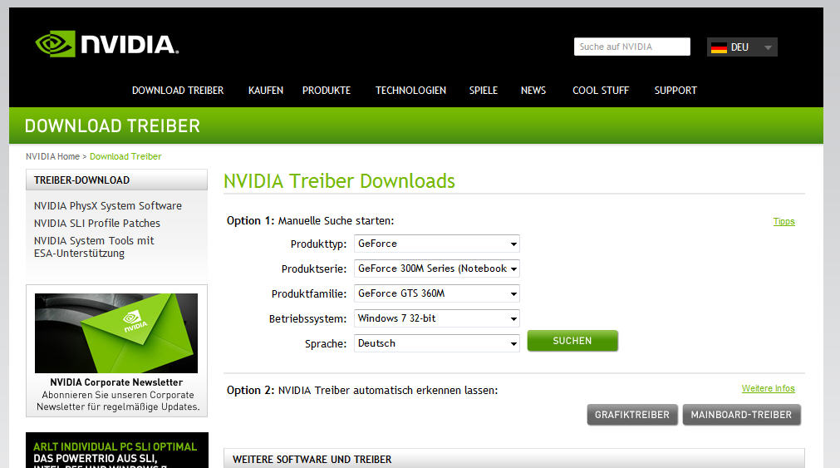Open the Cool Stuff menu
The height and width of the screenshot is (468, 840).
pyautogui.click(x=601, y=91)
